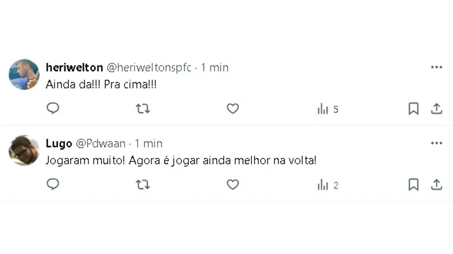The image size is (453, 254).
Task: Share heriwelton's tweet
Action: click(436, 109)
